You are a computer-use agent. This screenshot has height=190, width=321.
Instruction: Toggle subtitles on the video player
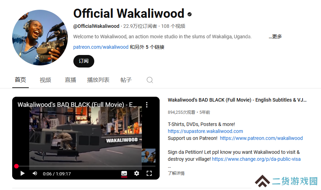pyautogui.click(x=124, y=174)
